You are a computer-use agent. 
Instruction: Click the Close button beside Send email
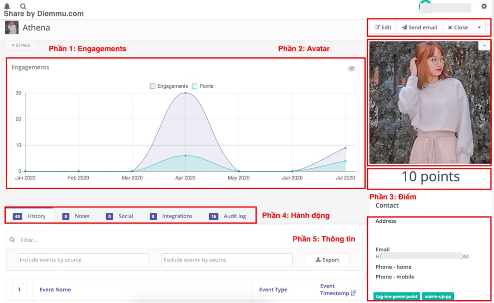(458, 28)
